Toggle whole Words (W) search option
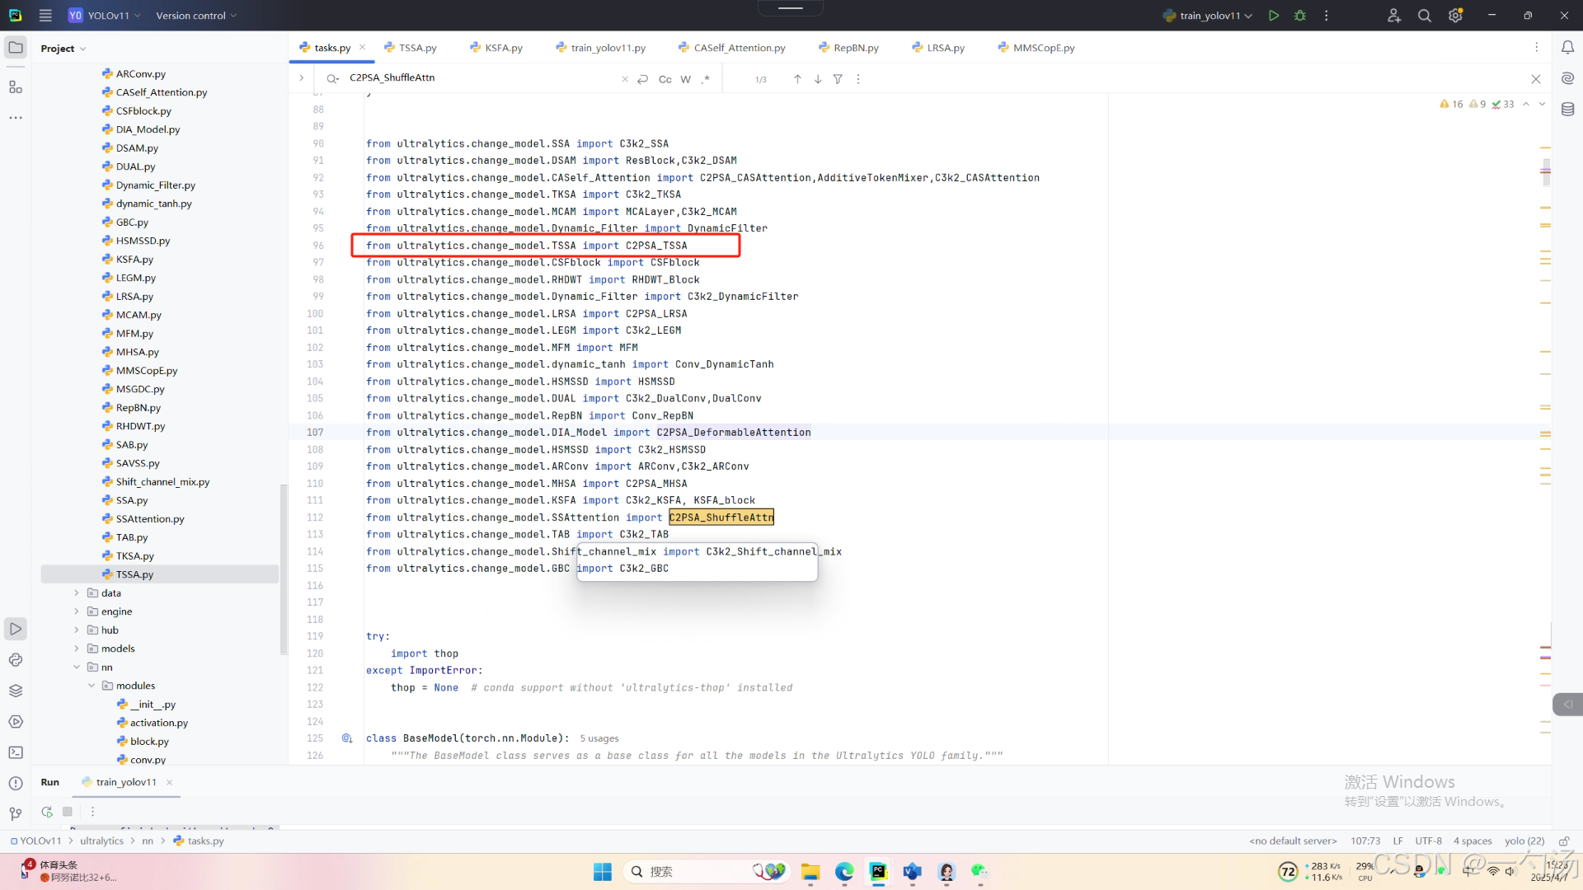 [685, 79]
